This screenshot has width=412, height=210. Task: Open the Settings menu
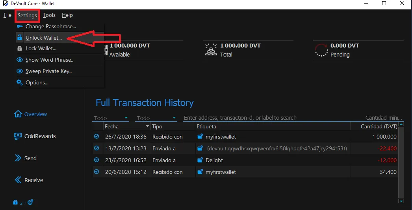point(27,15)
